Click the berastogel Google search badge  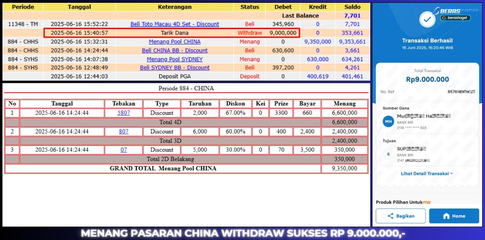point(455,18)
